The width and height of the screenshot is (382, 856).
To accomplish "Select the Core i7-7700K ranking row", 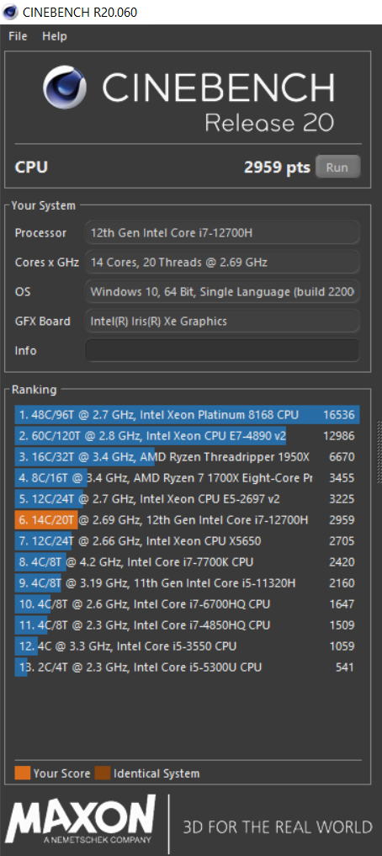I will click(187, 562).
